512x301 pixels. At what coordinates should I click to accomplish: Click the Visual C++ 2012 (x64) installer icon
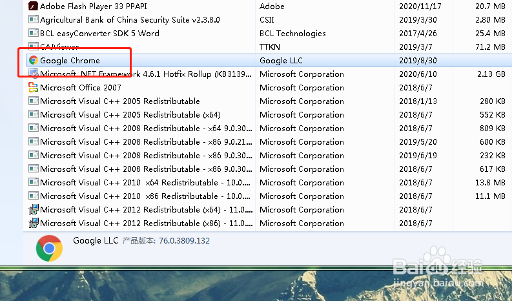coord(34,209)
